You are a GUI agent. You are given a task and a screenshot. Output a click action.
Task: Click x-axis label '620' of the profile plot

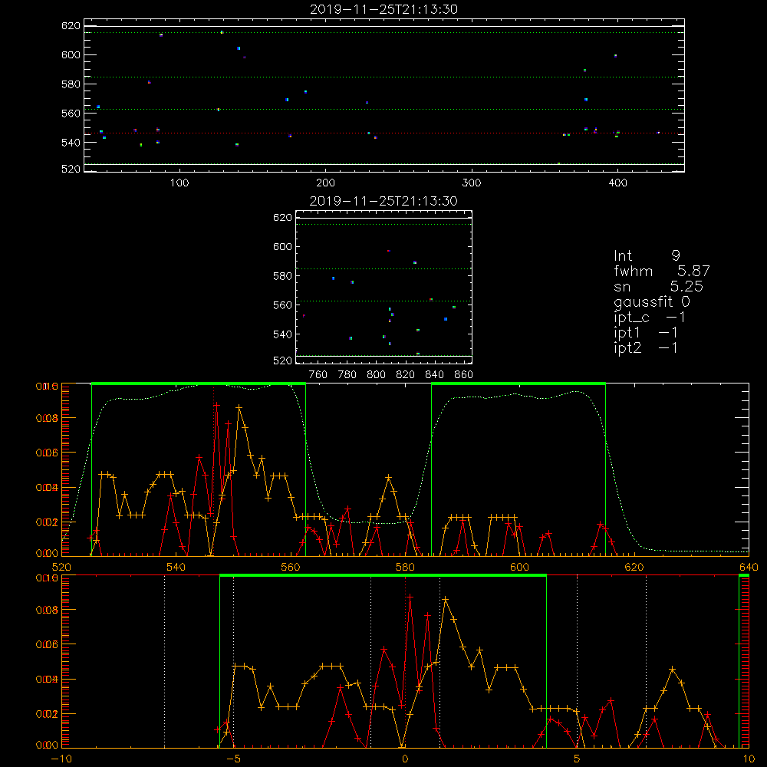click(x=634, y=567)
